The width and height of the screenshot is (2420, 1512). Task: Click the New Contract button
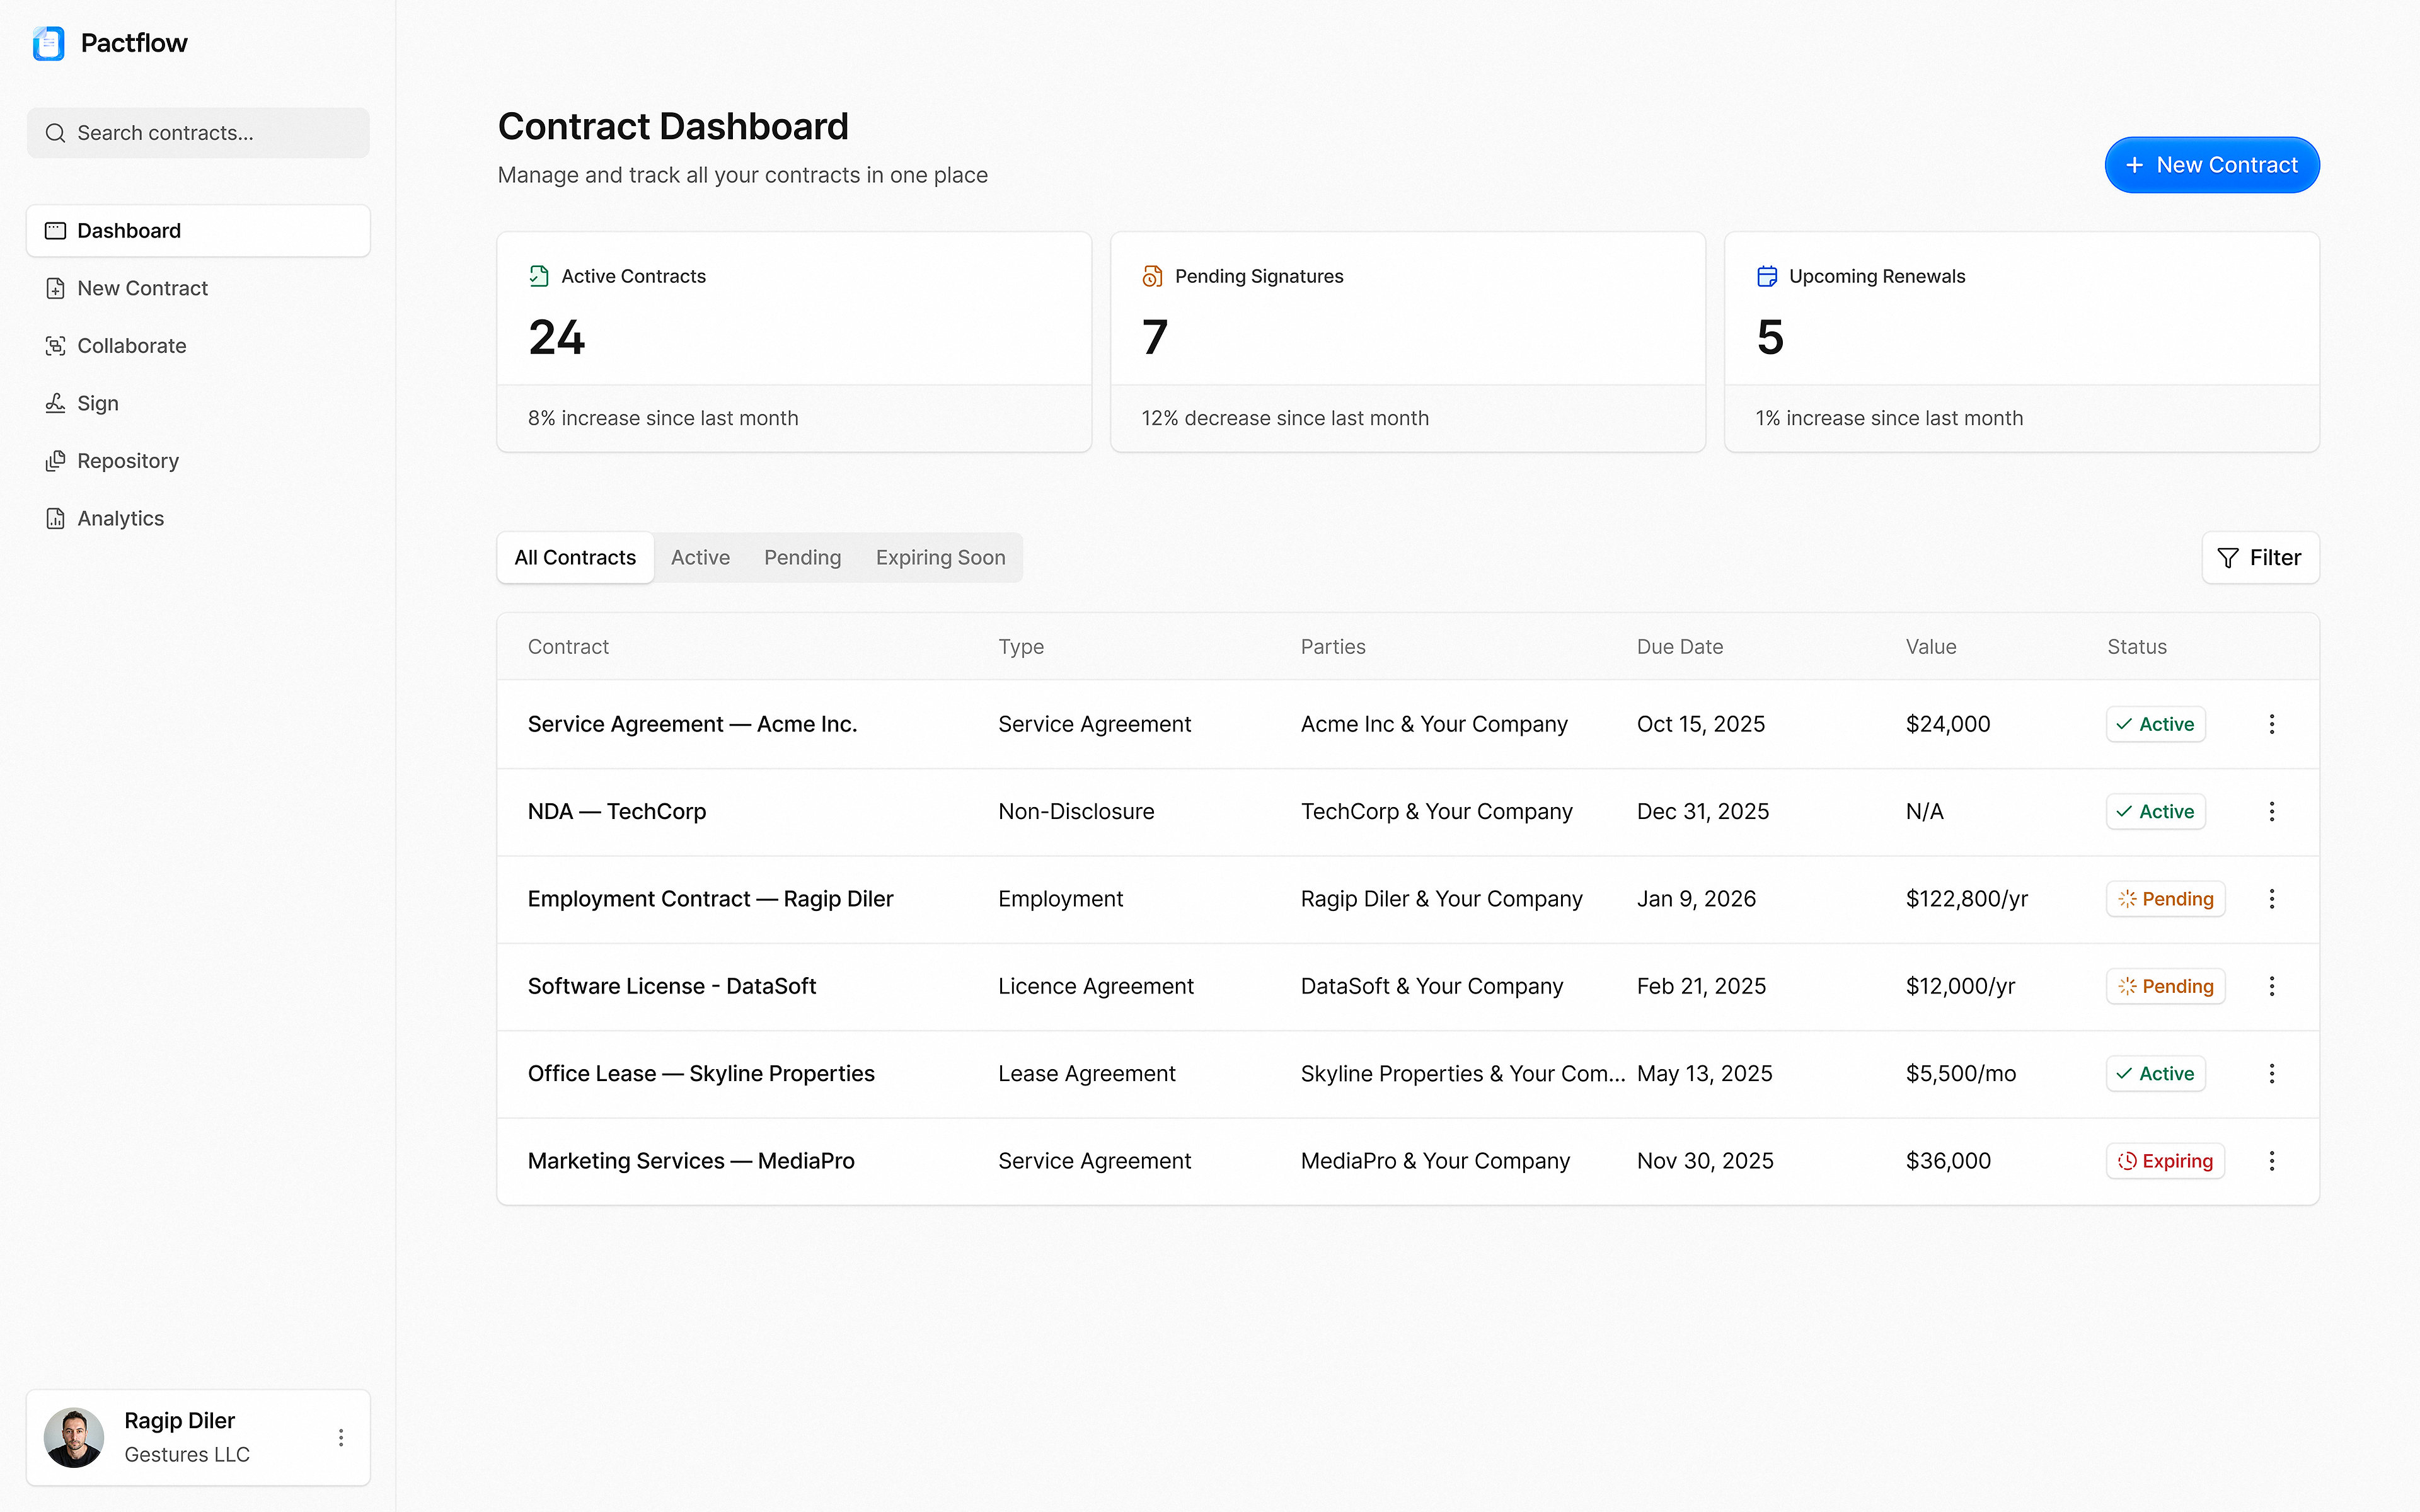[x=2212, y=164]
